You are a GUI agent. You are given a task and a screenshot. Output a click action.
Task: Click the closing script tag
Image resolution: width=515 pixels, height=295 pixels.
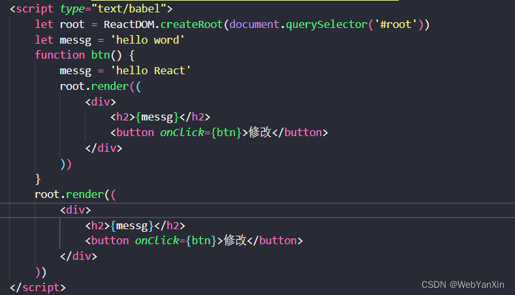point(38,287)
